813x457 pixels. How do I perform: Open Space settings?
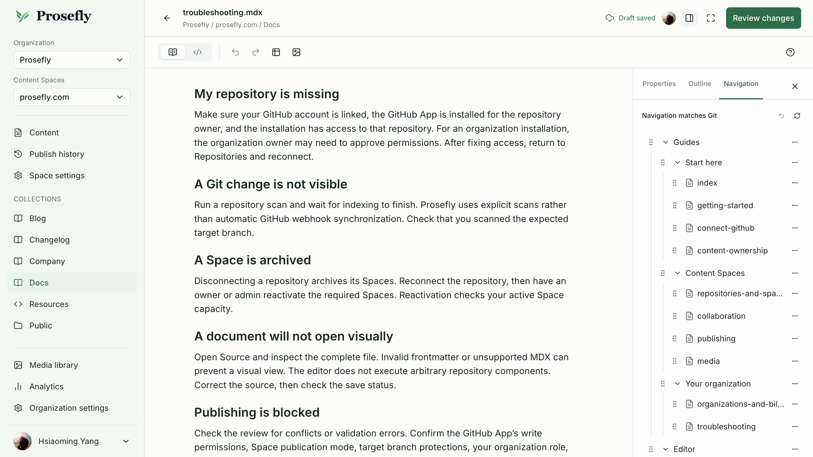[x=72, y=175]
